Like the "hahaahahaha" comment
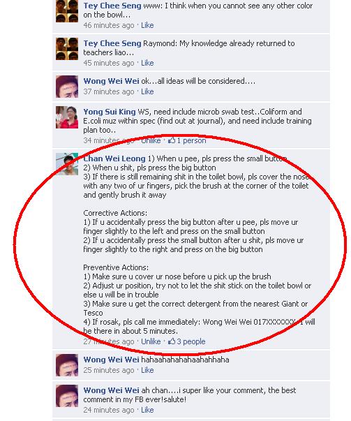 point(147,370)
